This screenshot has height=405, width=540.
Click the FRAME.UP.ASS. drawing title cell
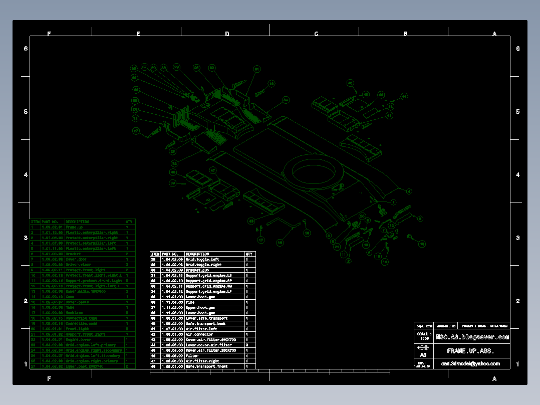coord(470,350)
